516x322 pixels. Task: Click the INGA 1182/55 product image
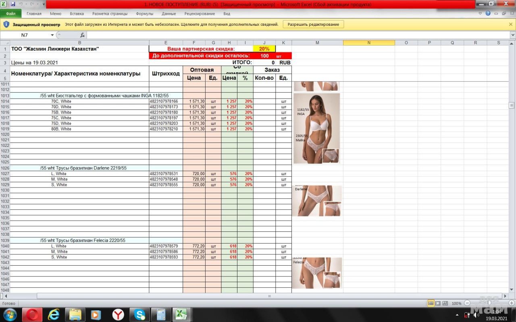(316, 128)
